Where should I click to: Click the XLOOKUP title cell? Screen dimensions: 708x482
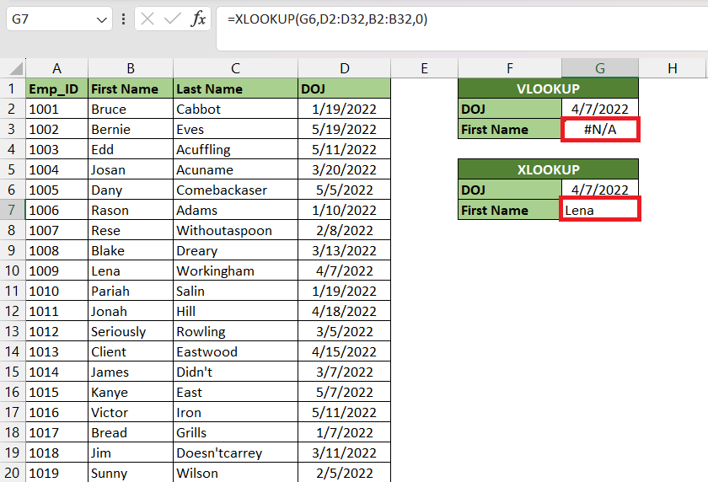point(548,169)
